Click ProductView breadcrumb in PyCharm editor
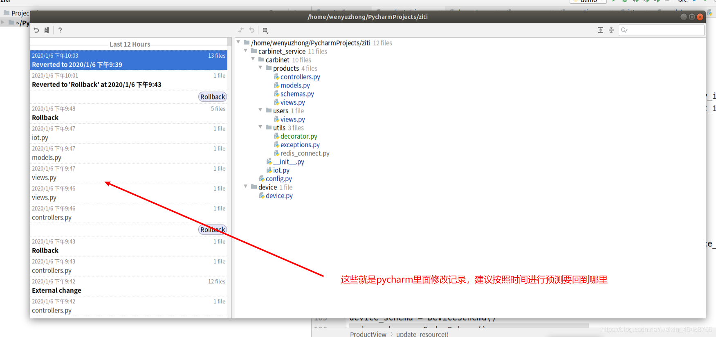 pos(368,334)
